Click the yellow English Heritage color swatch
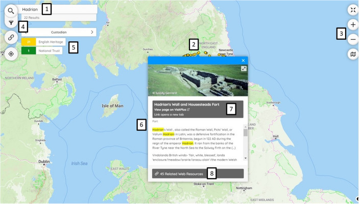Viewport: 359px width, 204px height. point(29,42)
